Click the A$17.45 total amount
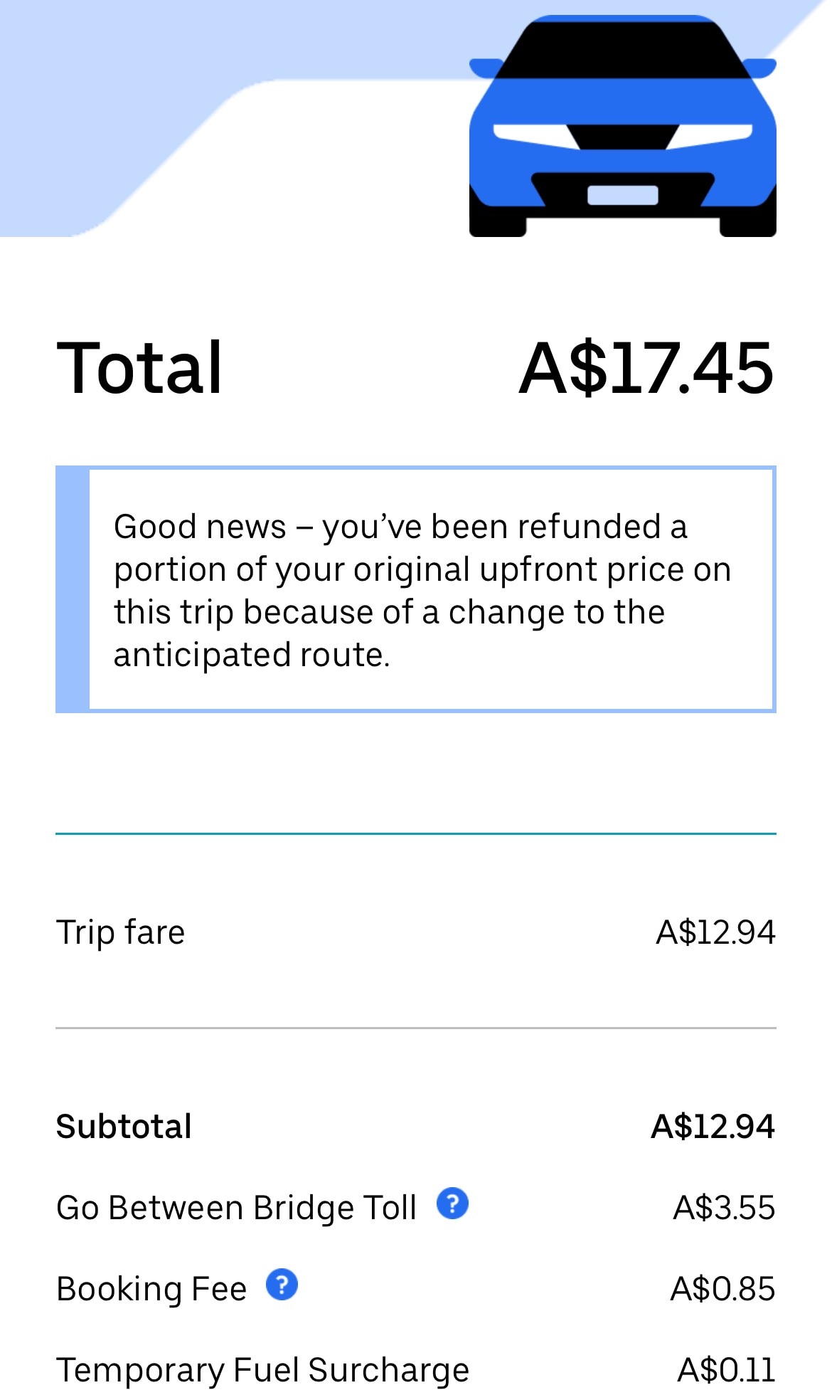 pos(646,367)
